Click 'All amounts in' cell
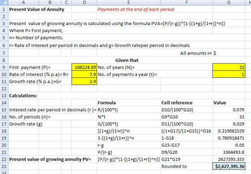Screen dimensions: 251x174 [196, 53]
